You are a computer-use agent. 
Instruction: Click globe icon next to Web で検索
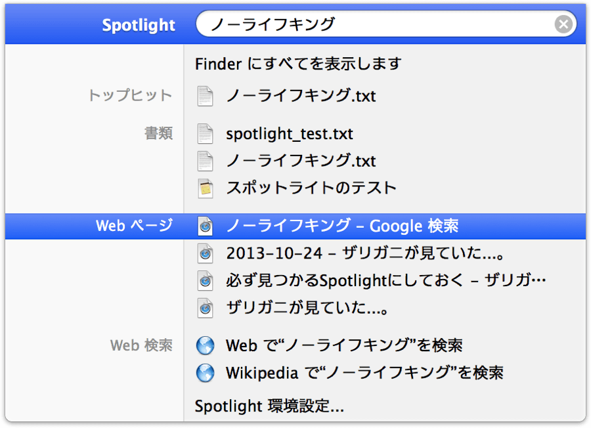point(206,345)
